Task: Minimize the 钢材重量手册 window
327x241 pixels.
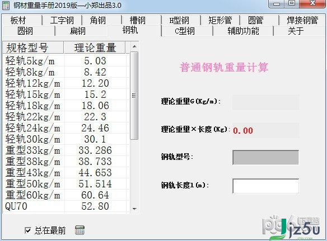Action: pyautogui.click(x=277, y=4)
